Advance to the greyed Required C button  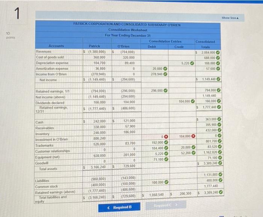point(166,205)
